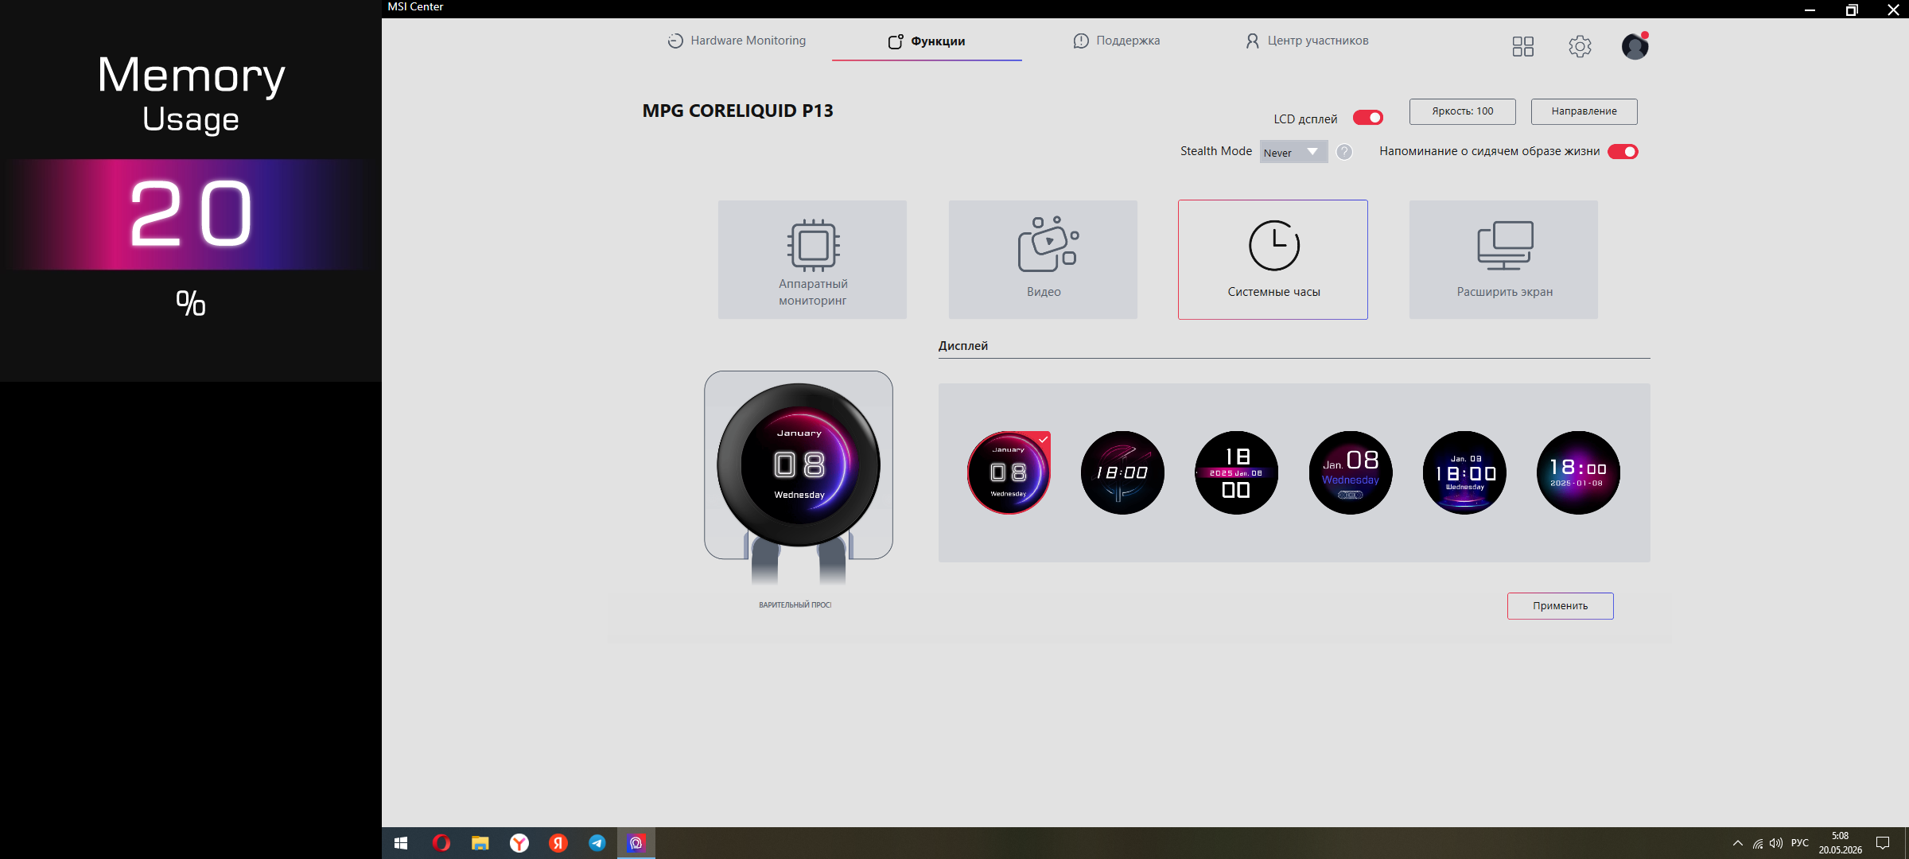This screenshot has height=859, width=1909.
Task: Open the volume tray icon
Action: [1776, 843]
